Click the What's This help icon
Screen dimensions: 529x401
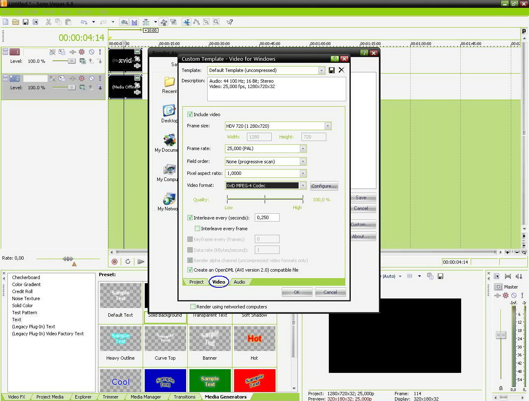230,22
